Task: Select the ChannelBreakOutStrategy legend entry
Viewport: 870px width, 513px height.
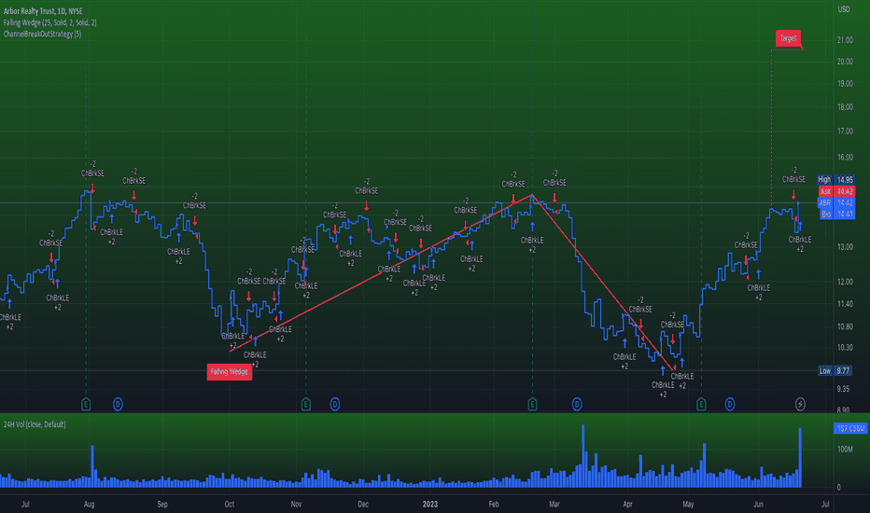Action: point(42,34)
